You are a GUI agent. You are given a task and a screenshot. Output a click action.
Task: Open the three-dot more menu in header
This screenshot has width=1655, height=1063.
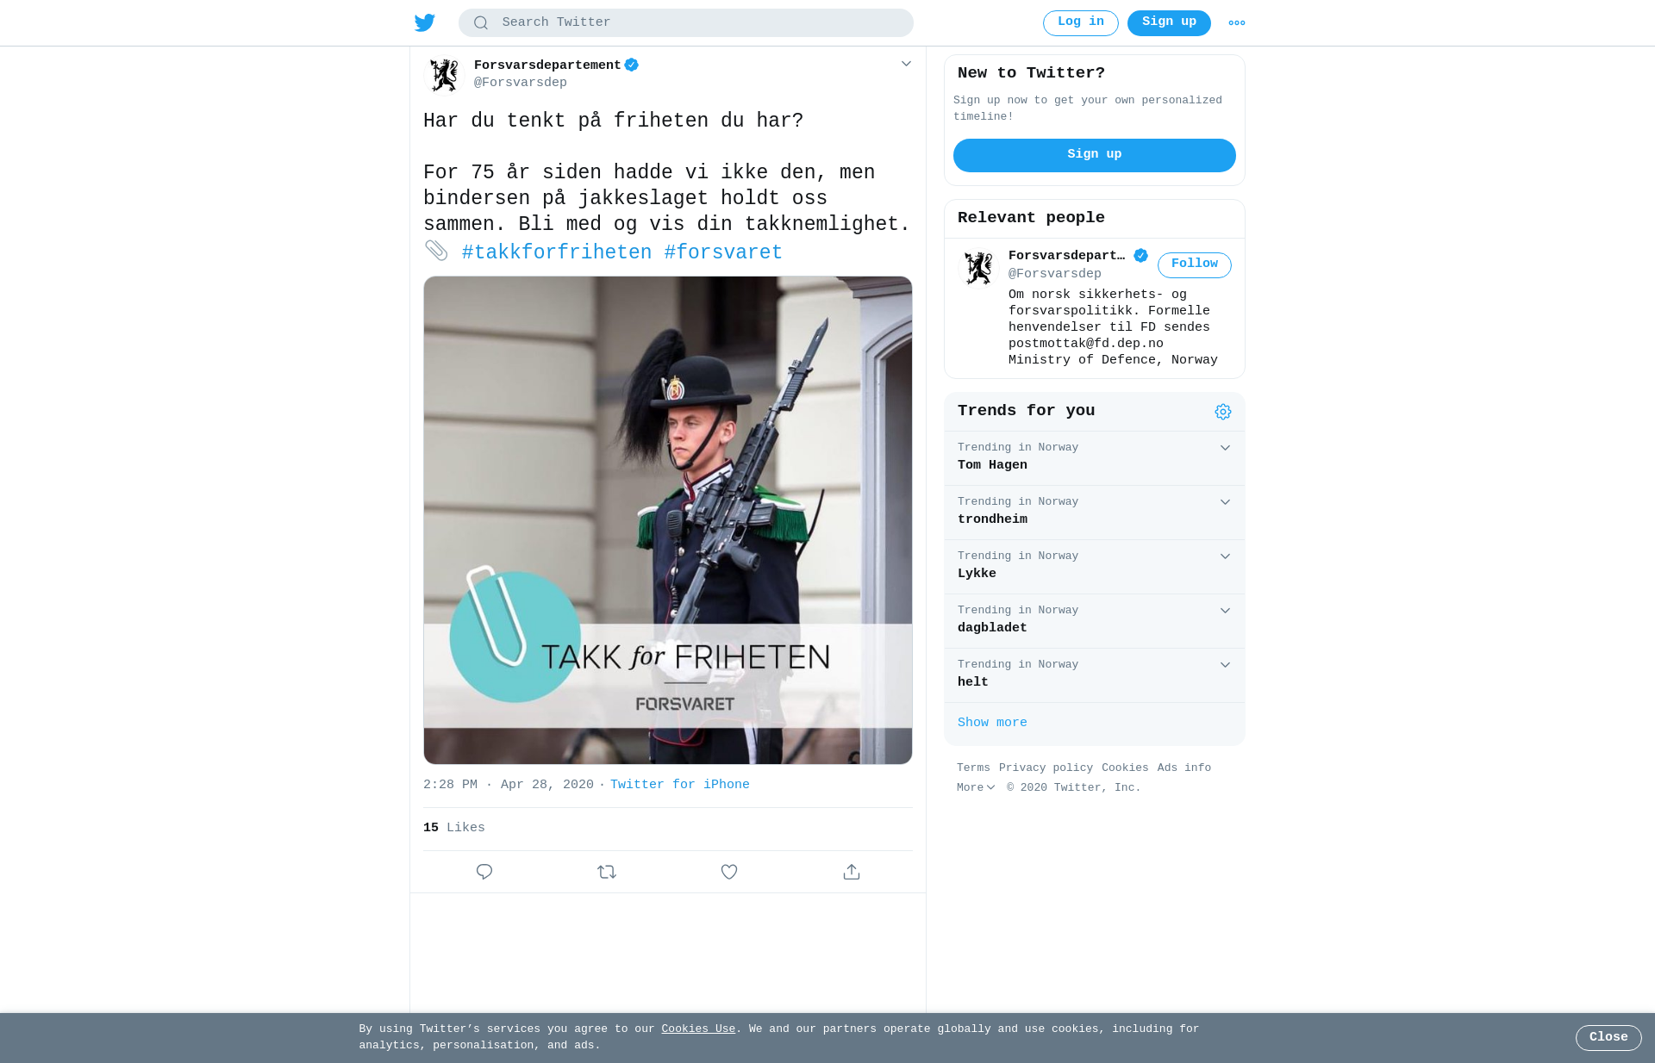coord(1237,23)
